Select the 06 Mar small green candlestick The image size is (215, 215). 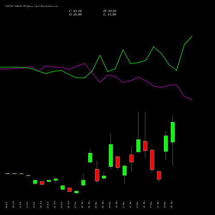click(104, 177)
